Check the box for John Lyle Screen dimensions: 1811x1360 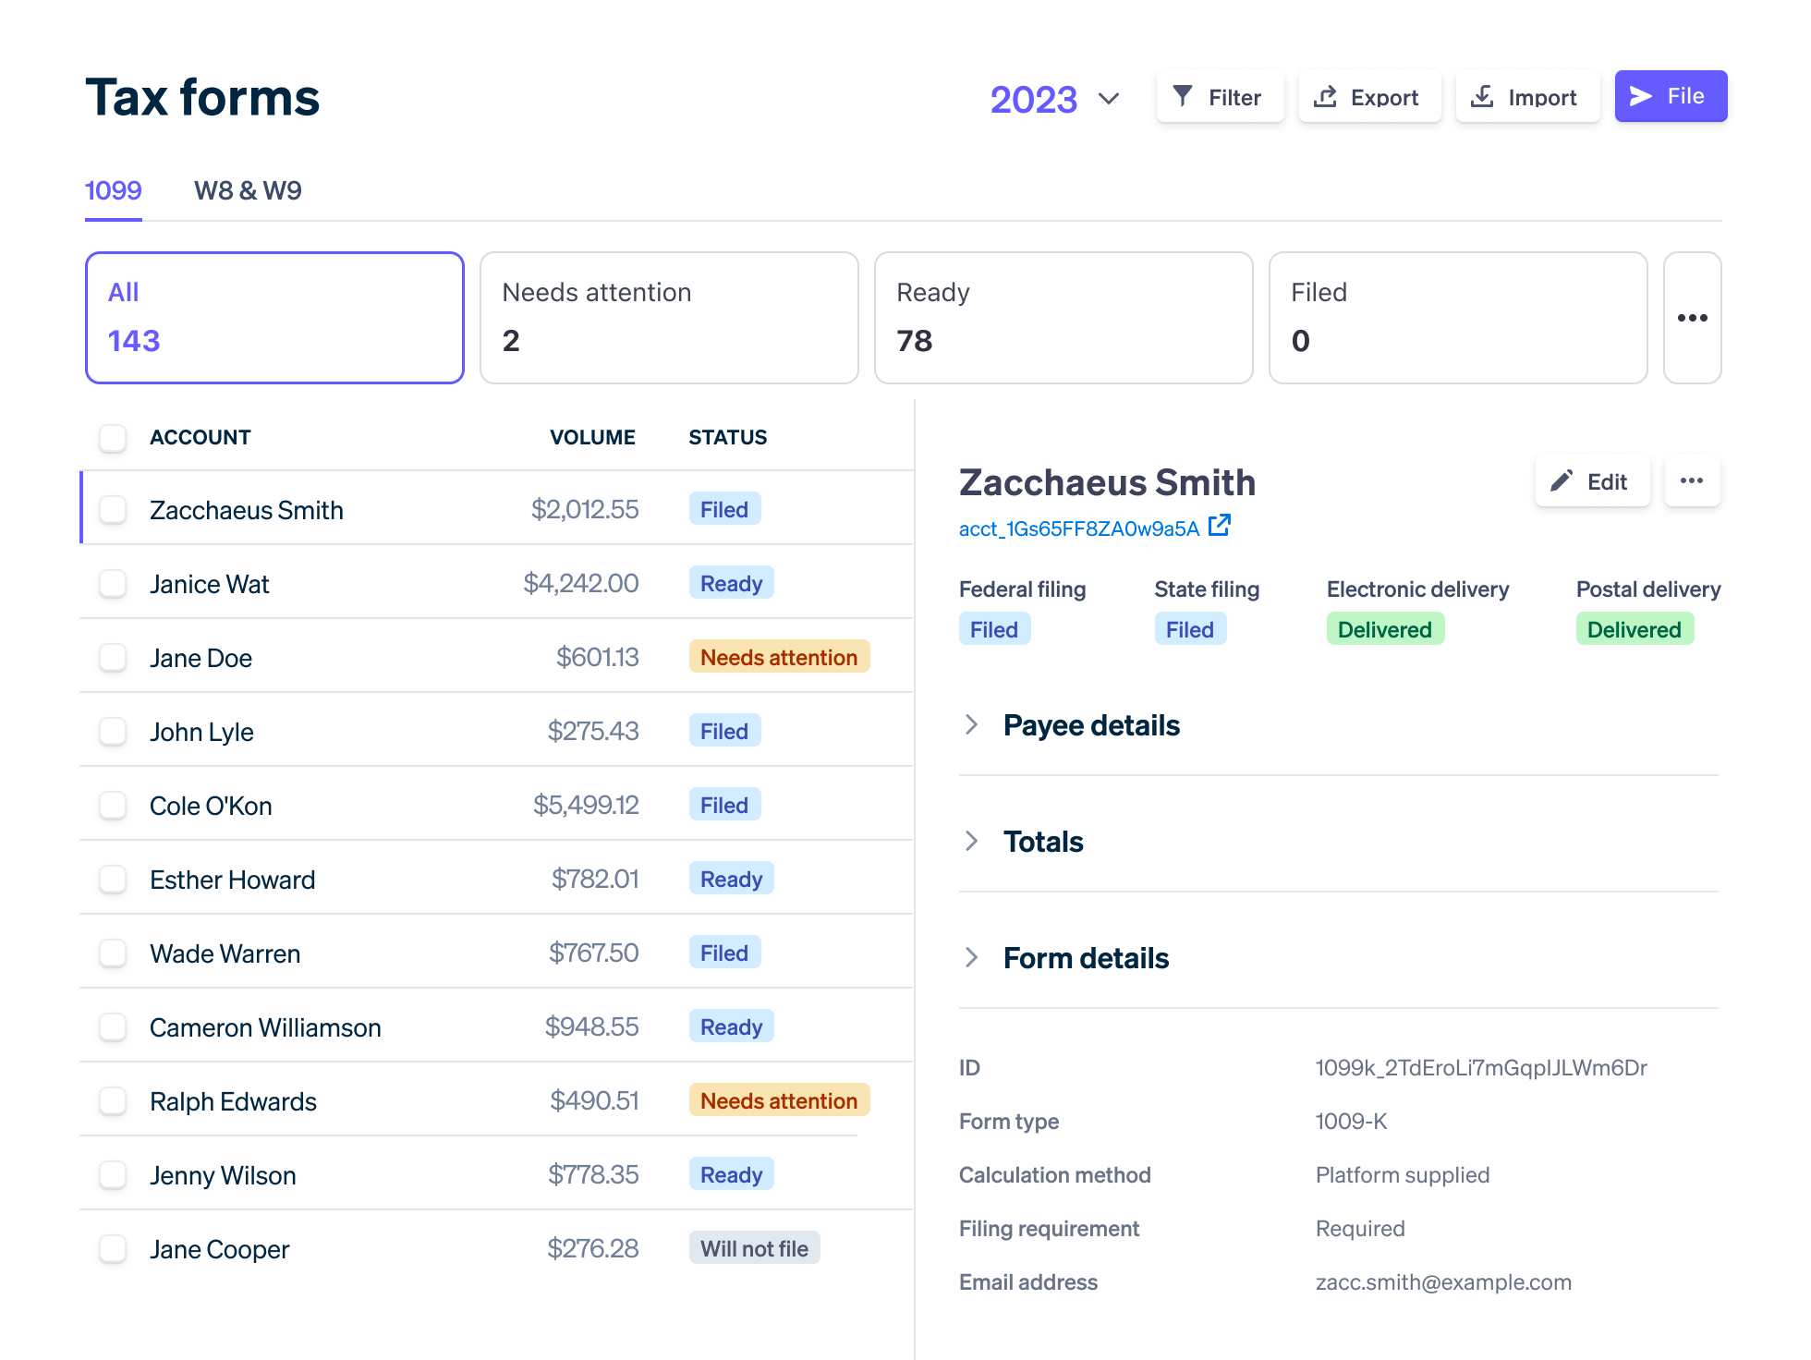pos(113,731)
